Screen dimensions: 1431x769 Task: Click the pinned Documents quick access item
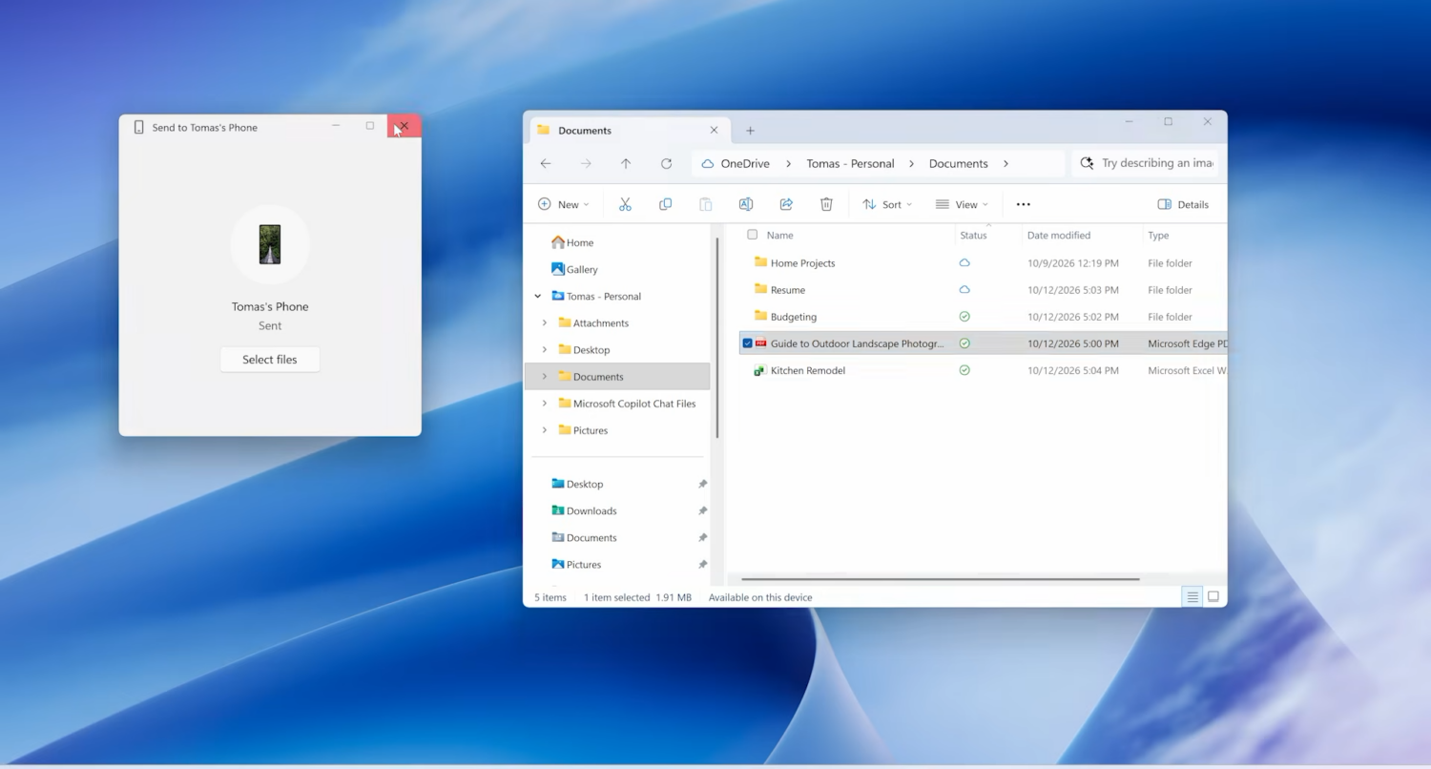point(584,537)
